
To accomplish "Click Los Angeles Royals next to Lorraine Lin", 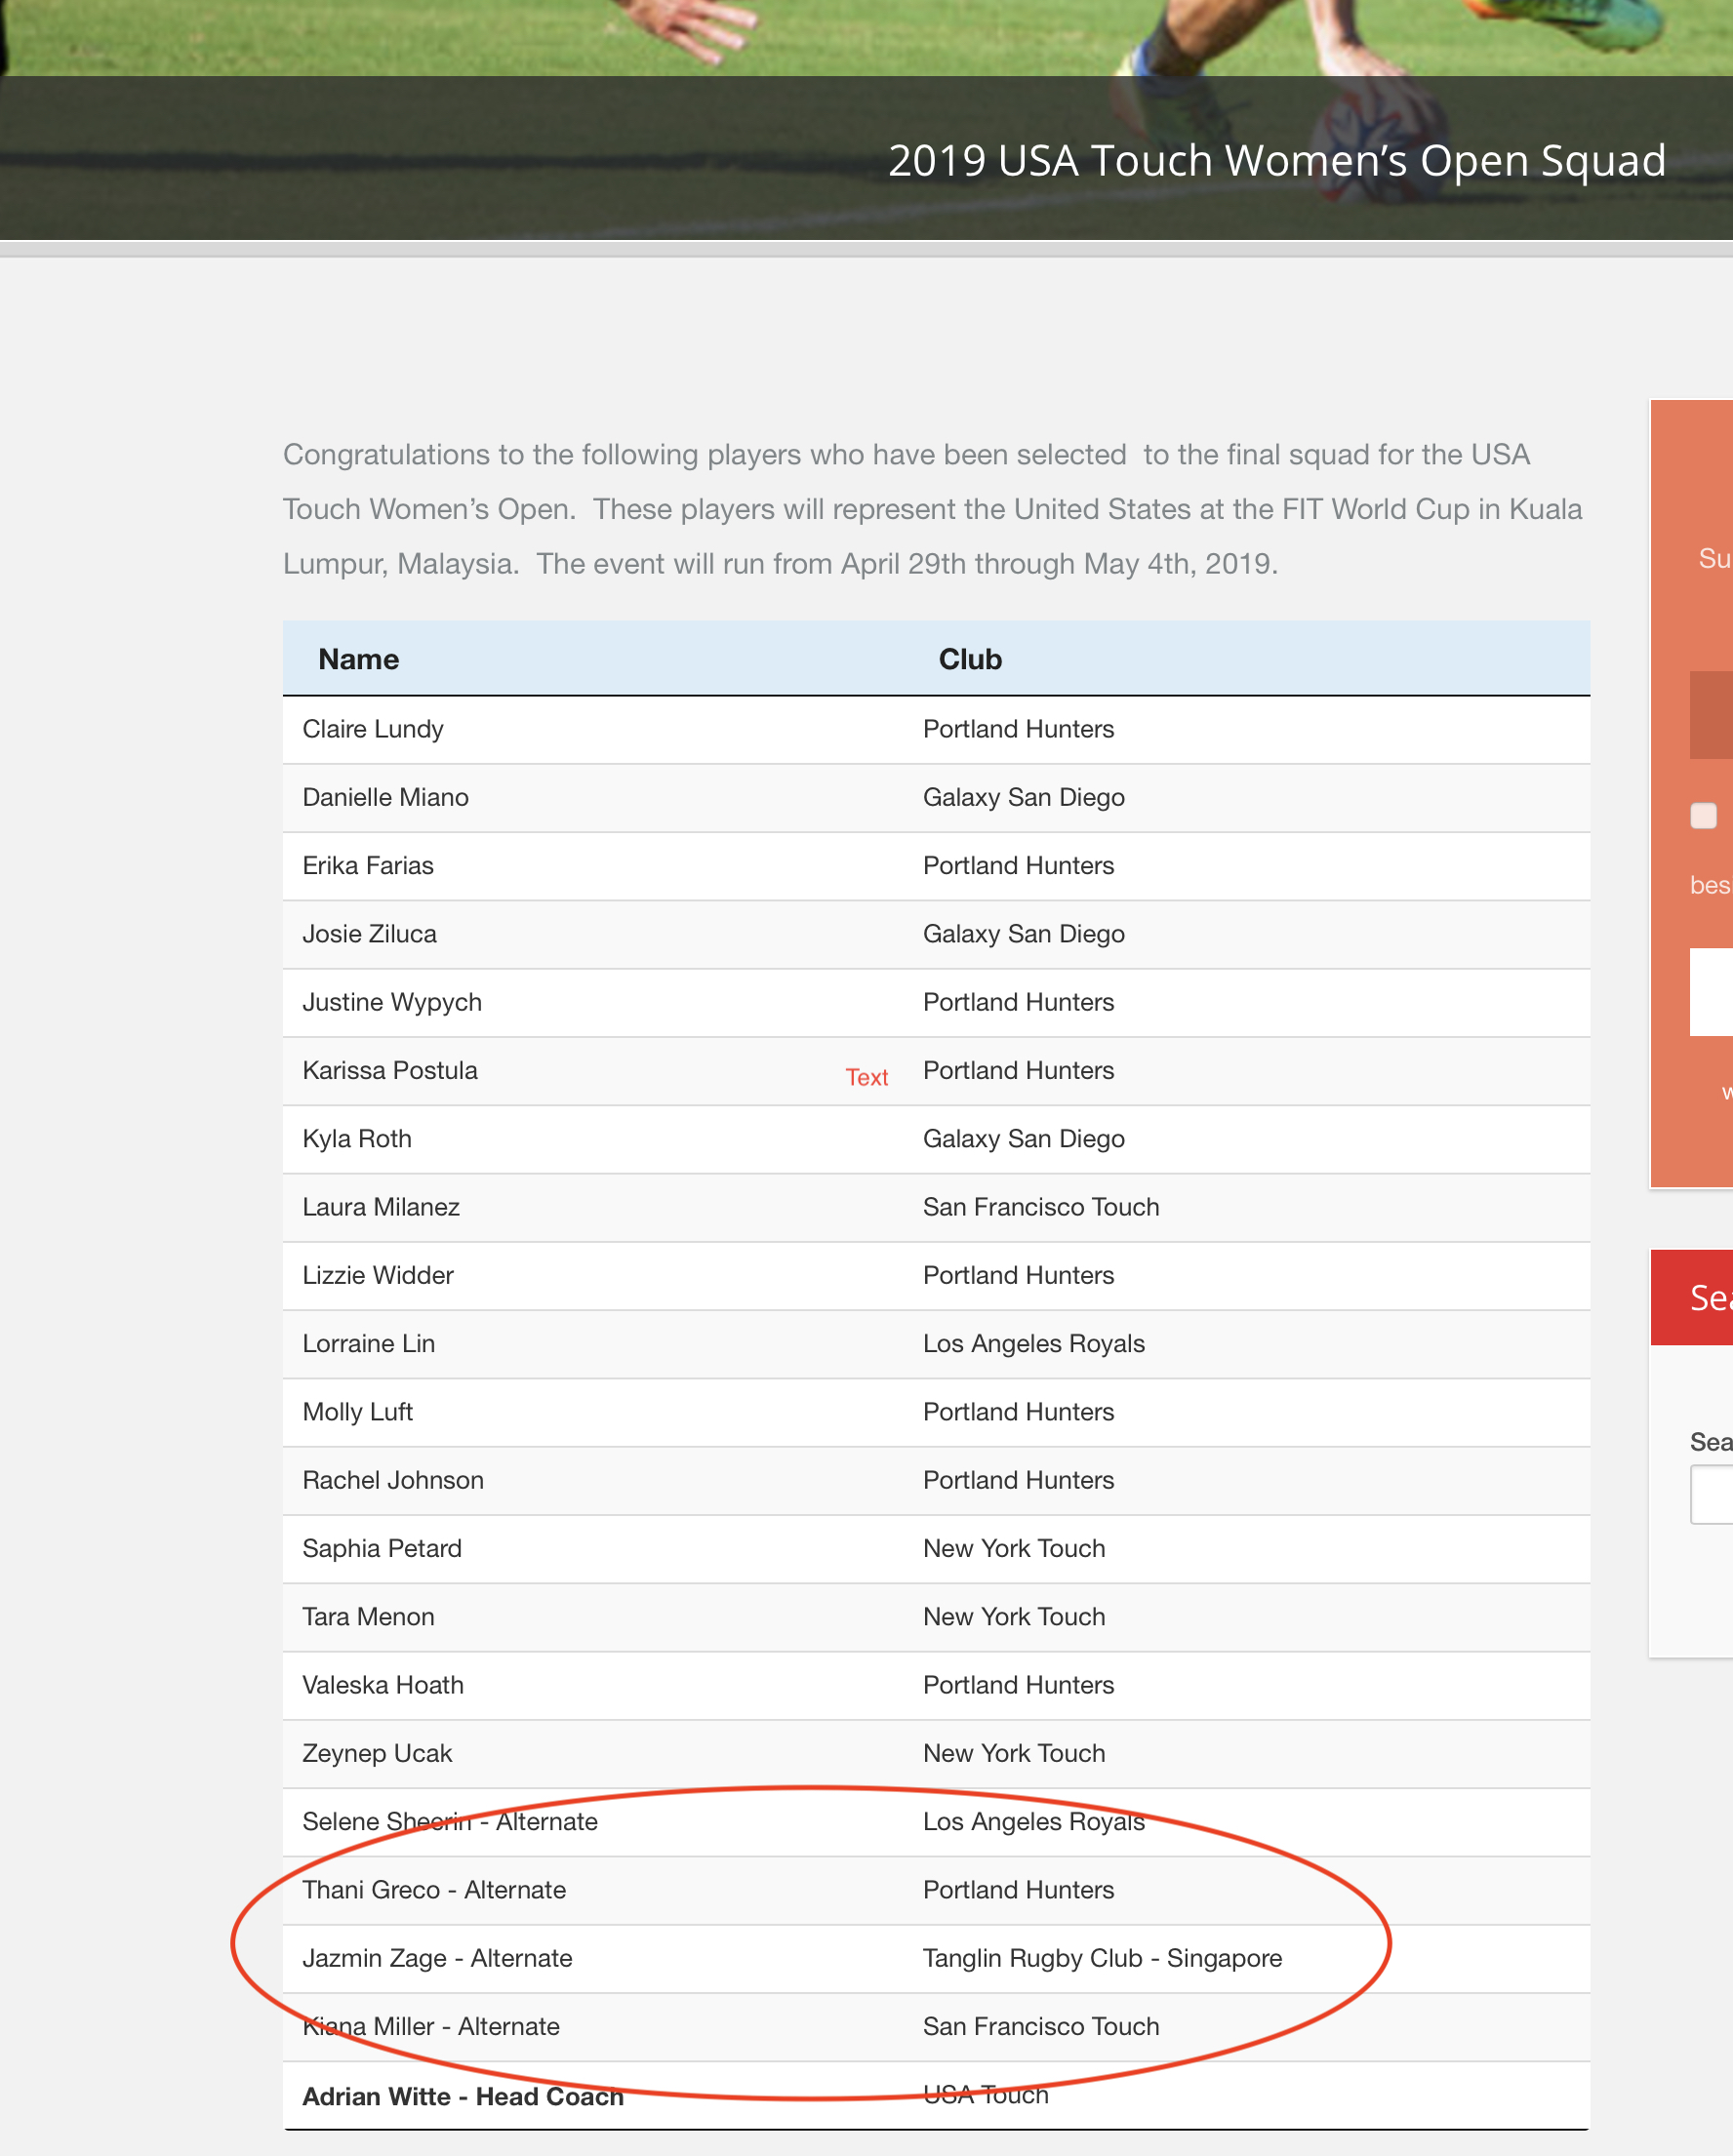I will (1034, 1344).
